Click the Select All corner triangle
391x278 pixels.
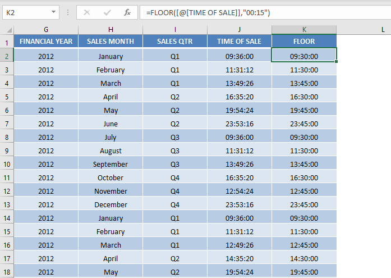(9, 30)
